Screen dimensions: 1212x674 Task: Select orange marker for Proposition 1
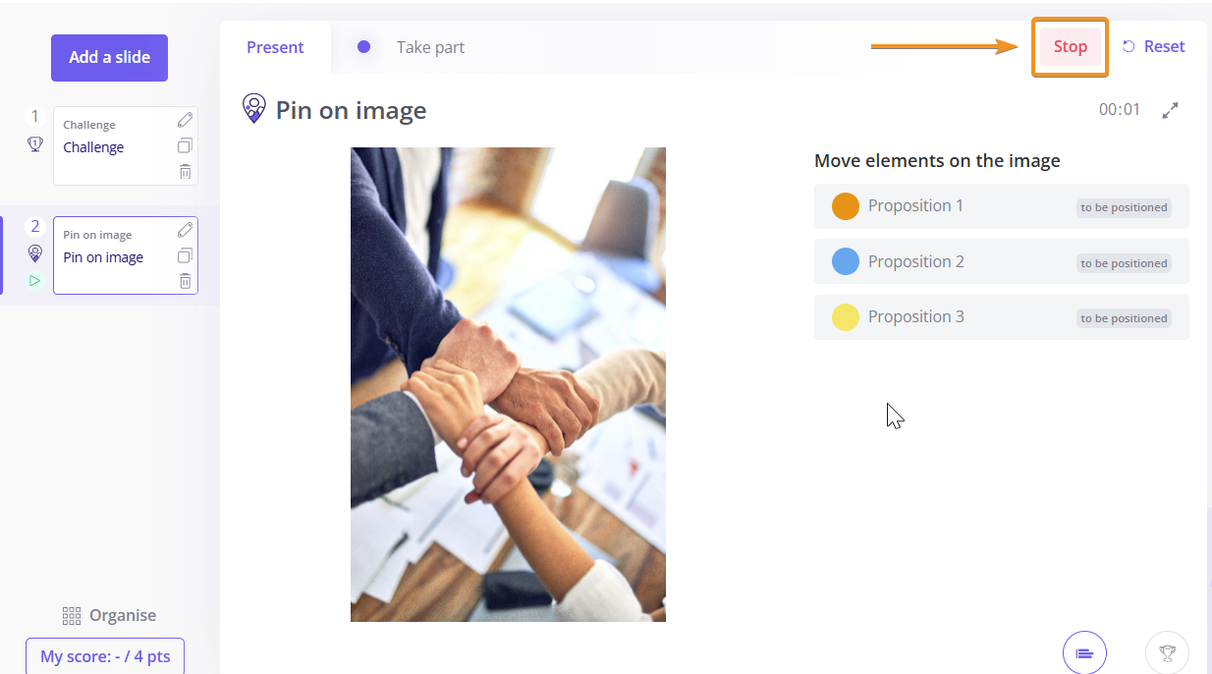click(x=846, y=206)
